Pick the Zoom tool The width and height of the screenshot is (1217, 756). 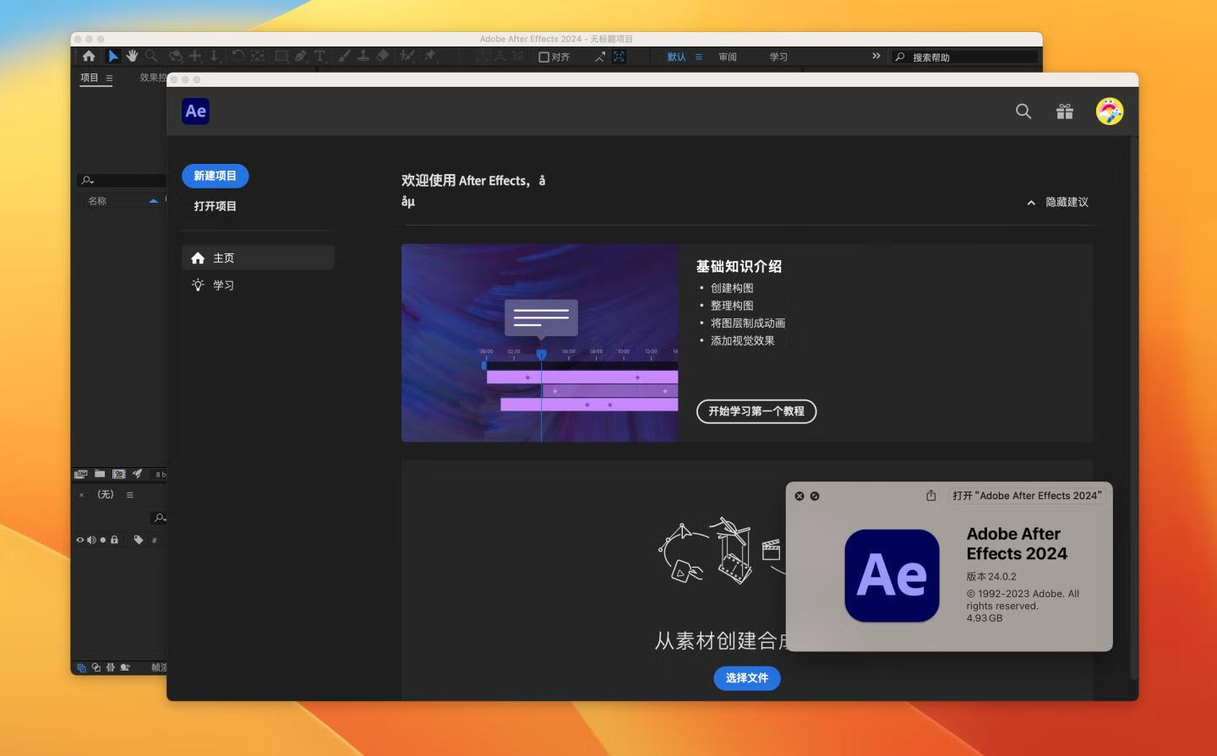tap(151, 57)
